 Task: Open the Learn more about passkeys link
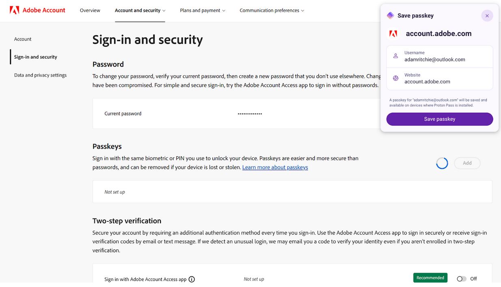pos(275,167)
